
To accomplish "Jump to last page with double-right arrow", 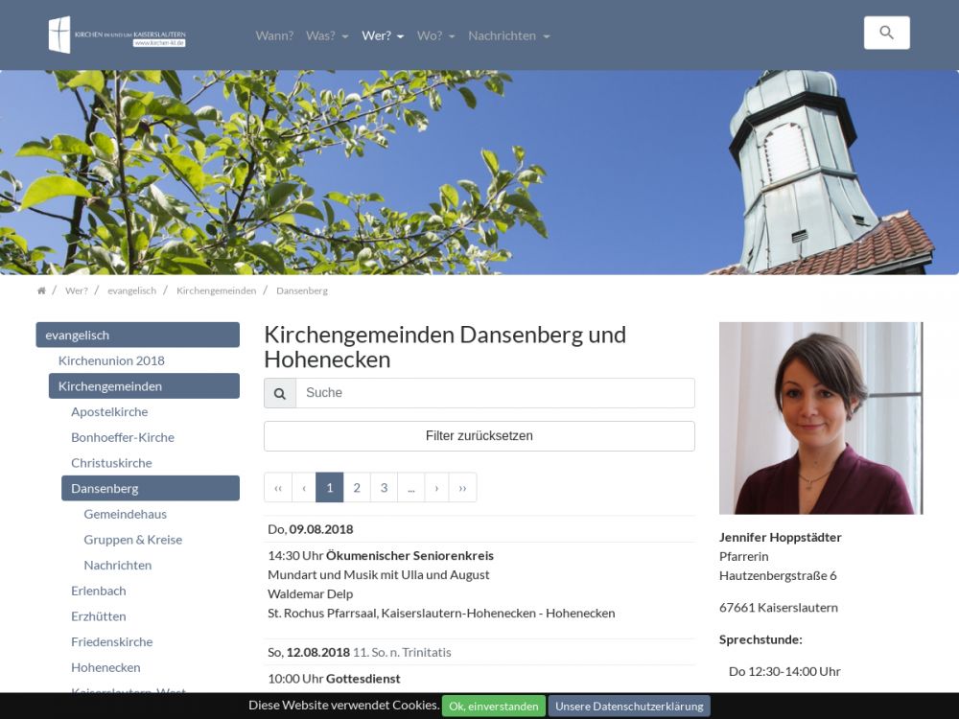I will click(462, 488).
